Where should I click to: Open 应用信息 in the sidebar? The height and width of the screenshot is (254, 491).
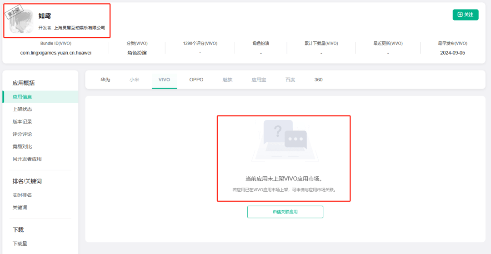click(40, 97)
